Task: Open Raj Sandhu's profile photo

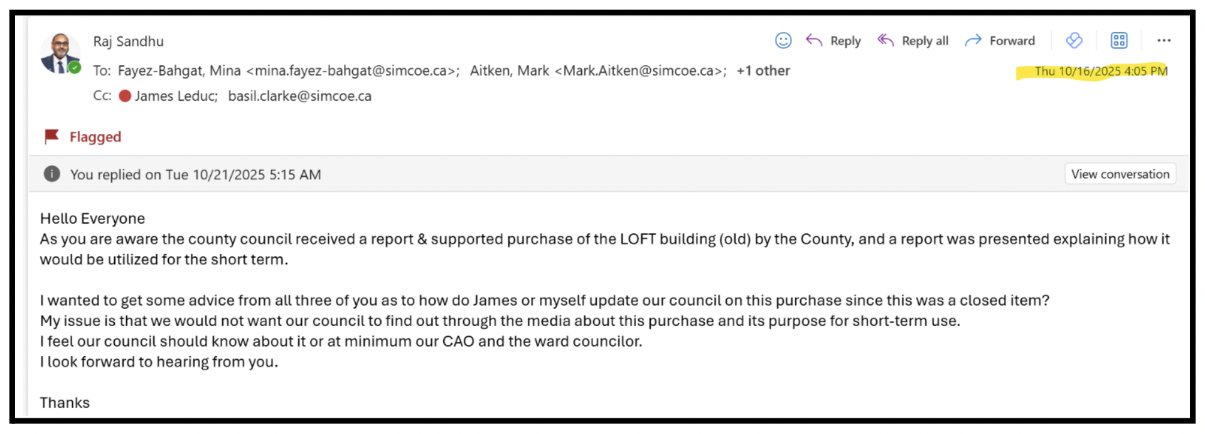Action: pos(60,53)
